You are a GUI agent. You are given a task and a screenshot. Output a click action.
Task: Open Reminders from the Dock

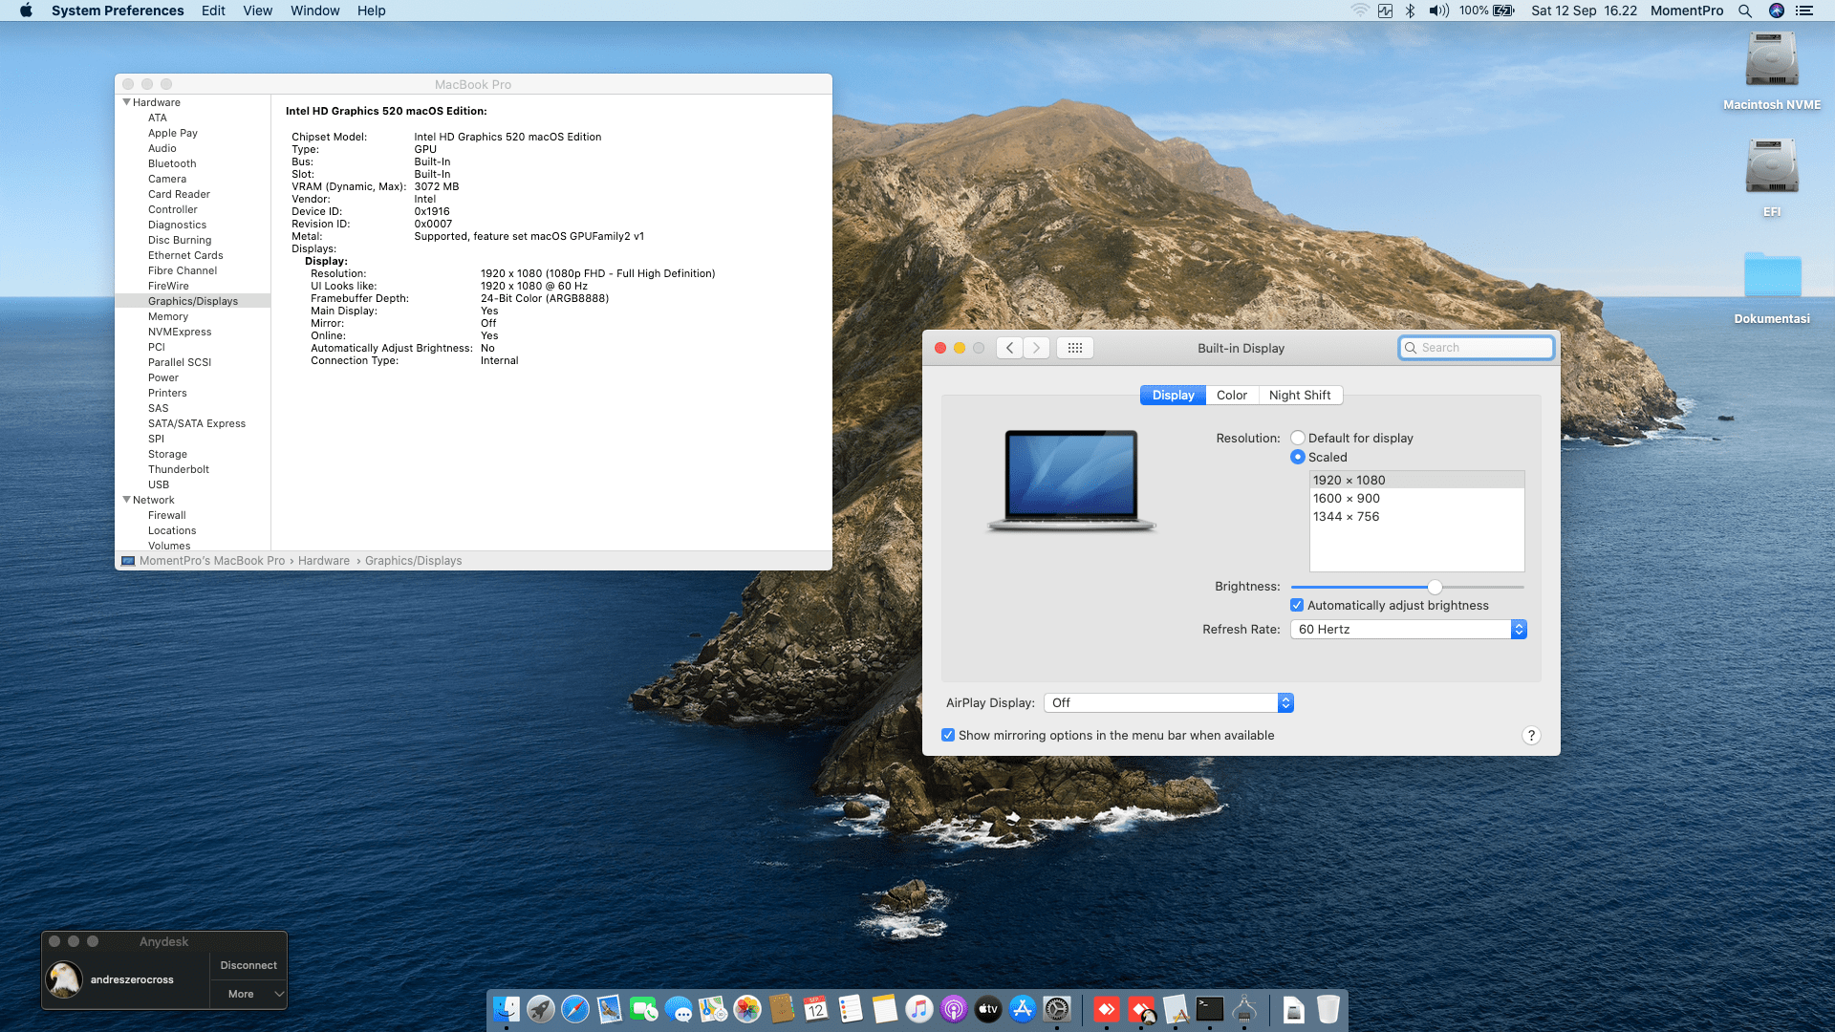[851, 1009]
